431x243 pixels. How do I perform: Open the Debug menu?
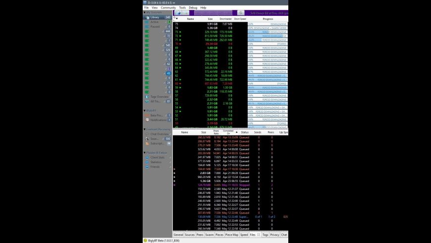(193, 8)
